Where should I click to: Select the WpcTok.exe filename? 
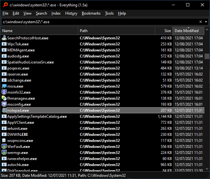pyautogui.click(x=18, y=44)
